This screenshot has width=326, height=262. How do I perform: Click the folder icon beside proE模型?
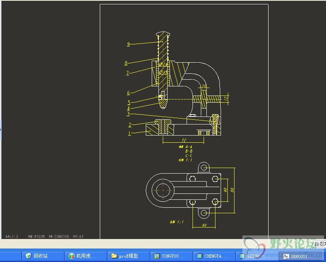pos(114,256)
